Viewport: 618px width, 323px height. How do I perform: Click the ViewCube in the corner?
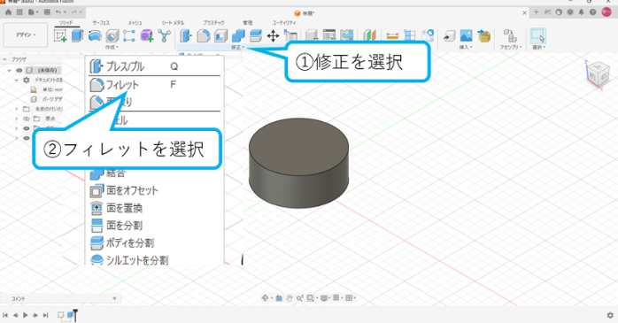coord(597,74)
